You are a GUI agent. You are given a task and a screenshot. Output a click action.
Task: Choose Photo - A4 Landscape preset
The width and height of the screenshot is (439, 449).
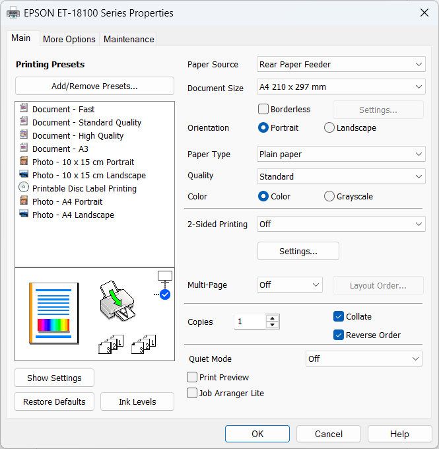[73, 215]
